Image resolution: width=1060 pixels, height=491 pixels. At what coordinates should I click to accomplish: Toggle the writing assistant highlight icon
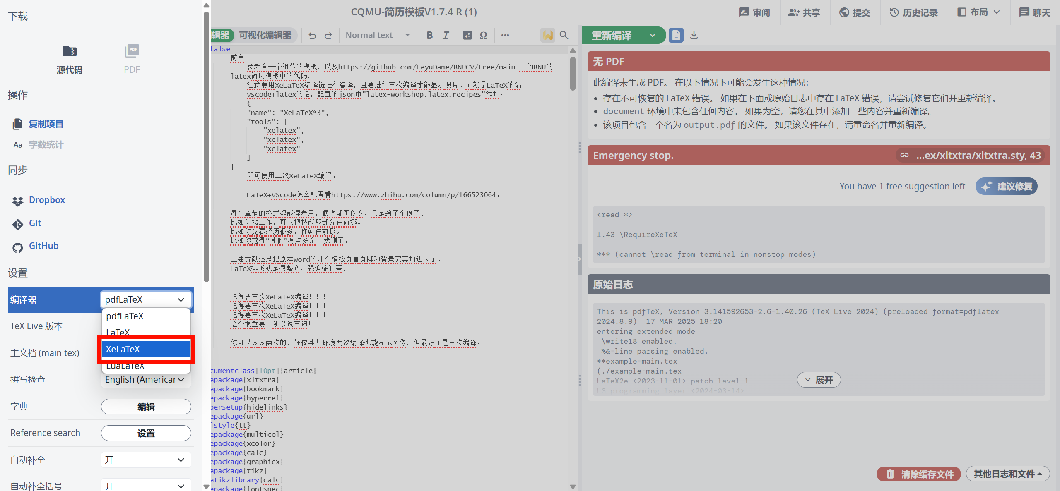[x=547, y=36]
